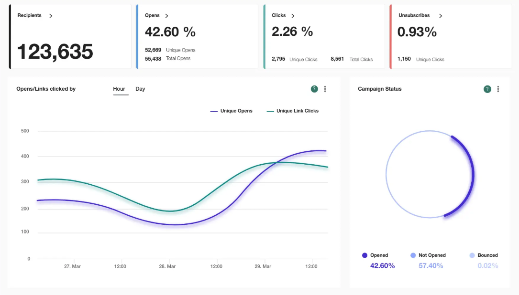Click the Bounced legend dot
This screenshot has width=519, height=295.
[472, 255]
